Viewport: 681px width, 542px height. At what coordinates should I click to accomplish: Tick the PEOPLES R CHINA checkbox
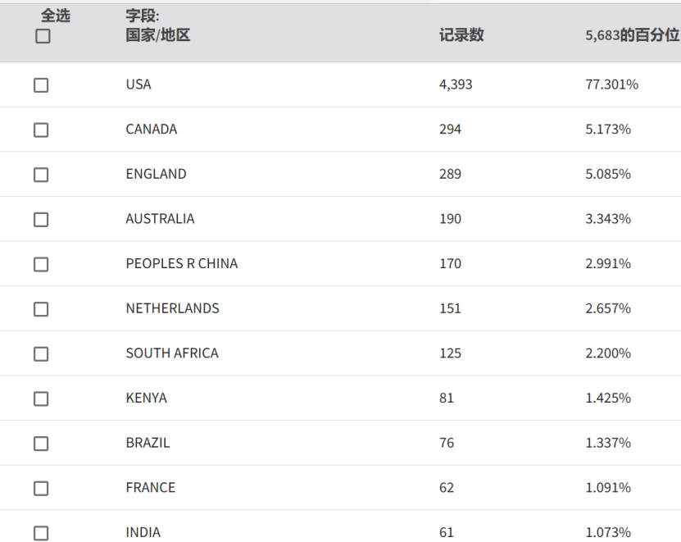click(x=41, y=264)
